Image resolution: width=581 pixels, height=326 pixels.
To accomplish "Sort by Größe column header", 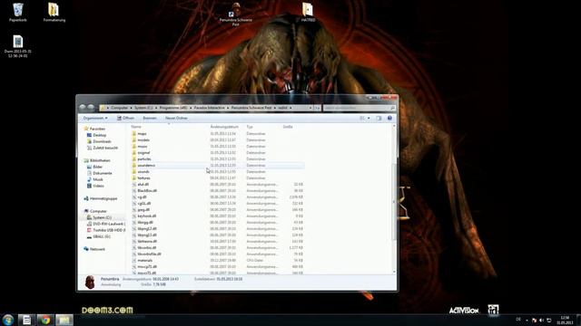I will coord(288,127).
